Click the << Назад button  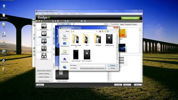click(118, 85)
